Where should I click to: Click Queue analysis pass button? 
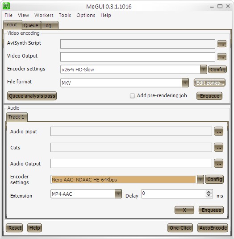pos(32,96)
